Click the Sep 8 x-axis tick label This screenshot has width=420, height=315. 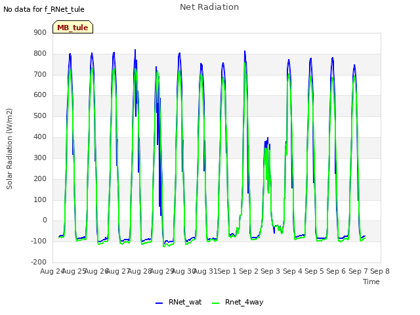click(380, 271)
